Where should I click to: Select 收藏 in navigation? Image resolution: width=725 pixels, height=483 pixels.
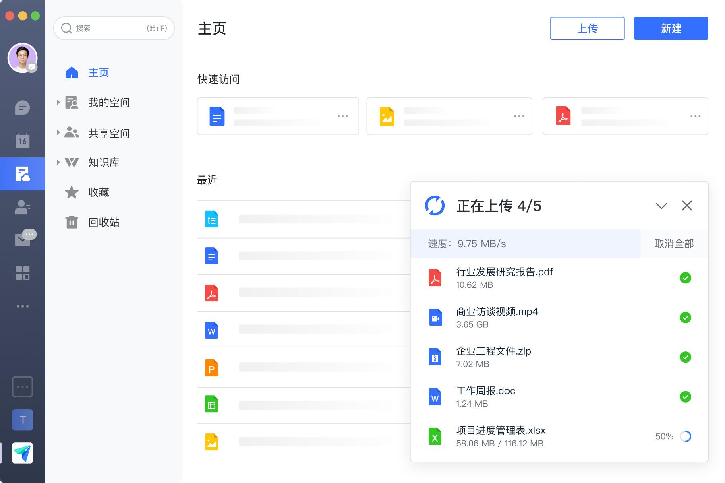click(99, 192)
